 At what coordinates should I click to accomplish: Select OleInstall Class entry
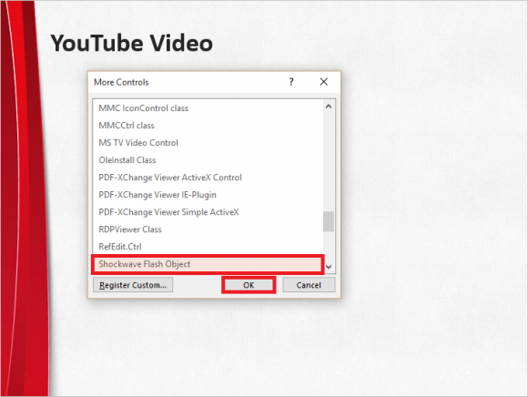click(208, 160)
